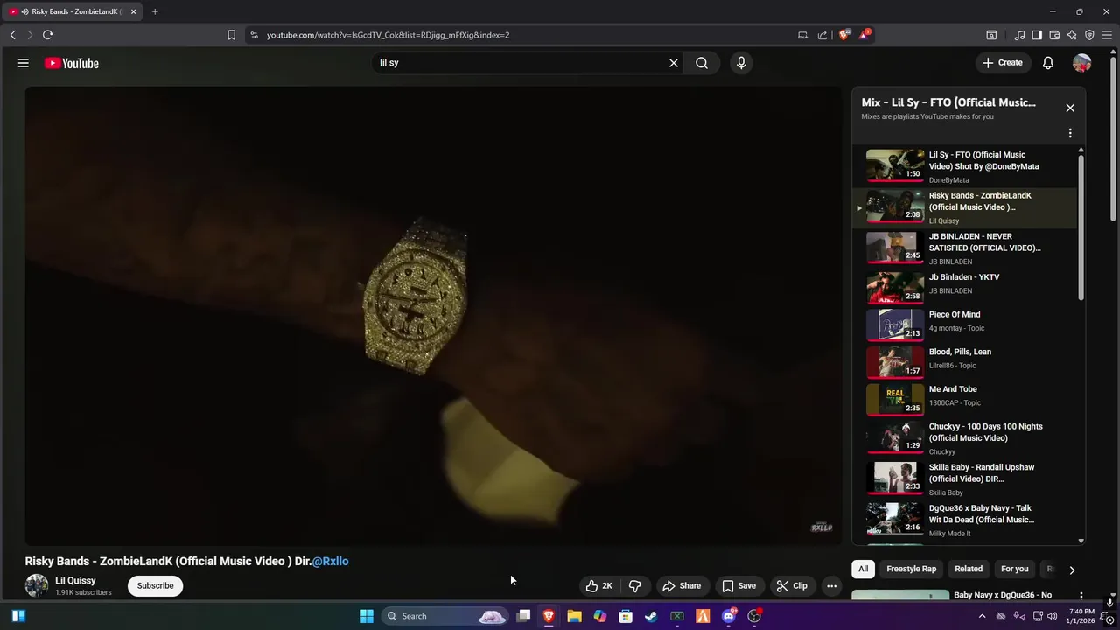Viewport: 1120px width, 630px height.
Task: Play Me And Tobe by 1300CAP
Action: pyautogui.click(x=964, y=400)
